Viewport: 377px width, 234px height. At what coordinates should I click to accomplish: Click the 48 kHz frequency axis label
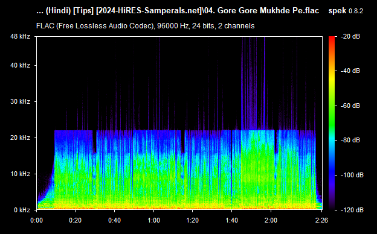click(x=20, y=36)
